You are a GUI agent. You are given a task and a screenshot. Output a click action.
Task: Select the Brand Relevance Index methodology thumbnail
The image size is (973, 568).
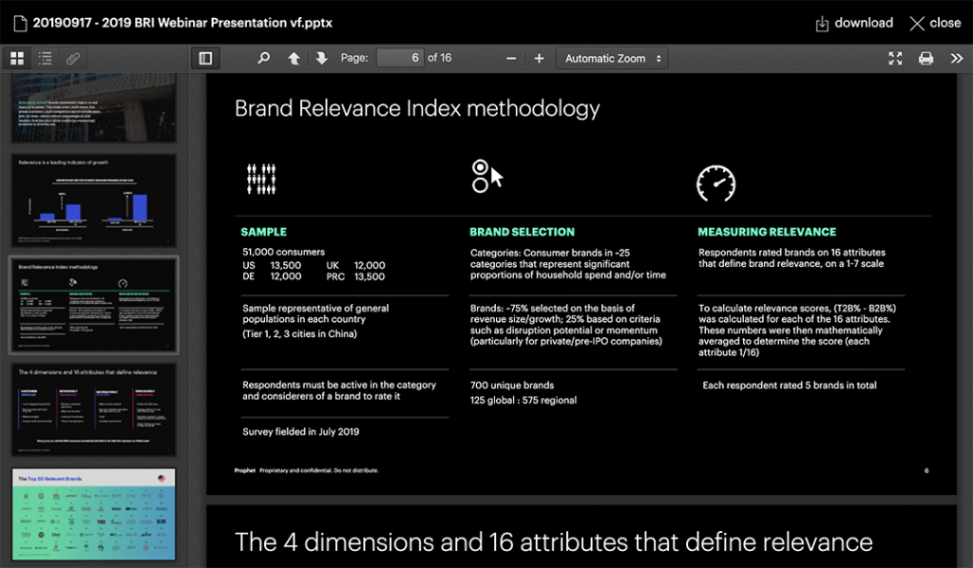tap(93, 304)
